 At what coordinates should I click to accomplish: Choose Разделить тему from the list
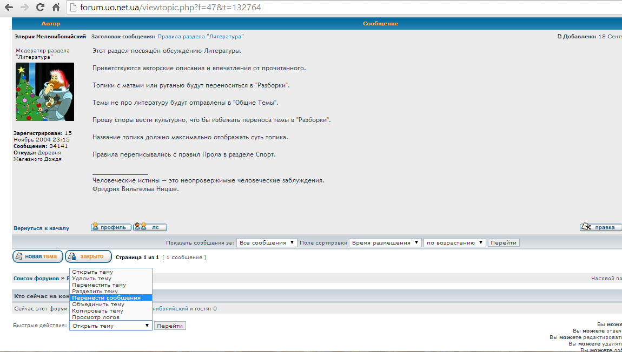[x=111, y=292]
